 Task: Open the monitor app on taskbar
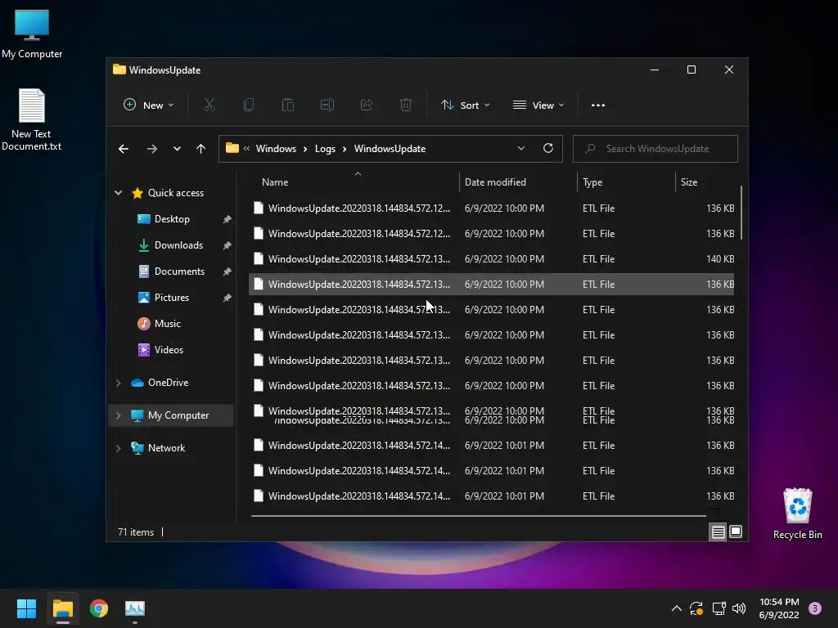click(x=135, y=608)
